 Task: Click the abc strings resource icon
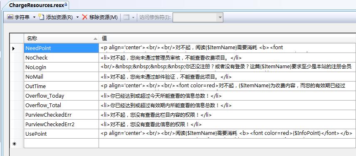(10, 17)
